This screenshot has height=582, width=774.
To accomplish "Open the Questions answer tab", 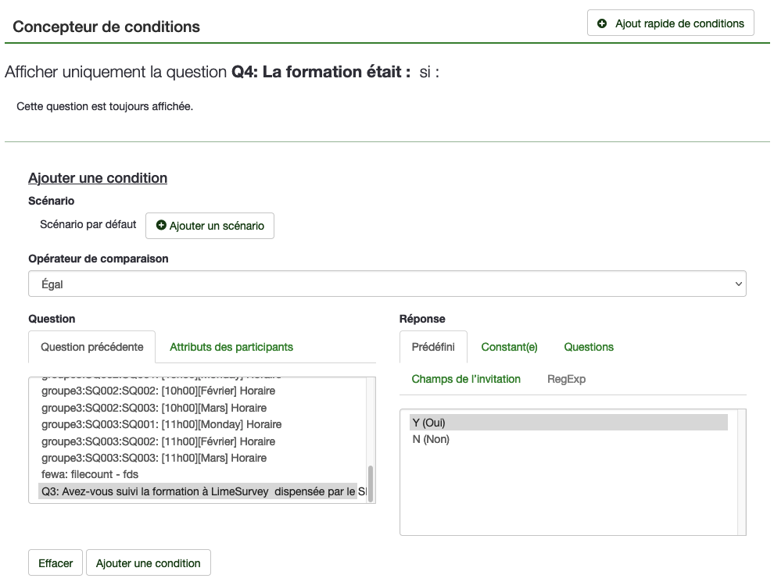I will [x=589, y=347].
